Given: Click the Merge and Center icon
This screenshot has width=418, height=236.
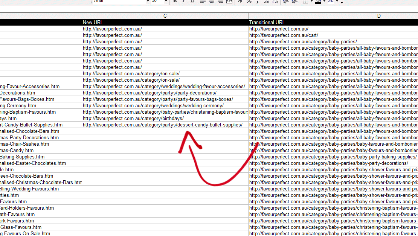Looking at the screenshot, I should point(229,2).
